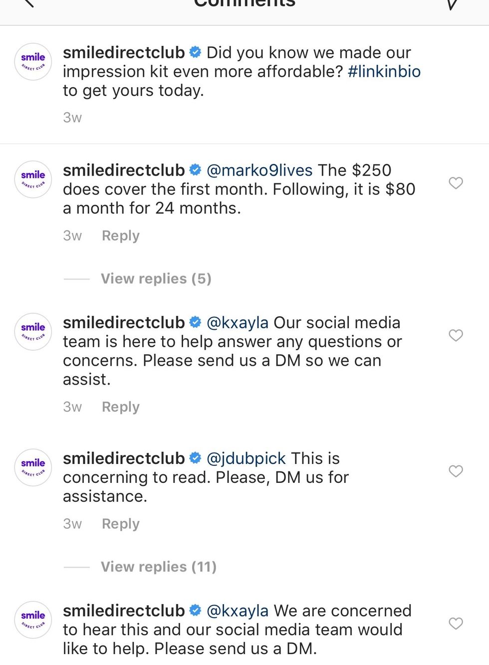The height and width of the screenshot is (665, 489).
Task: Open the #linkinbio hashtag
Action: tap(384, 71)
